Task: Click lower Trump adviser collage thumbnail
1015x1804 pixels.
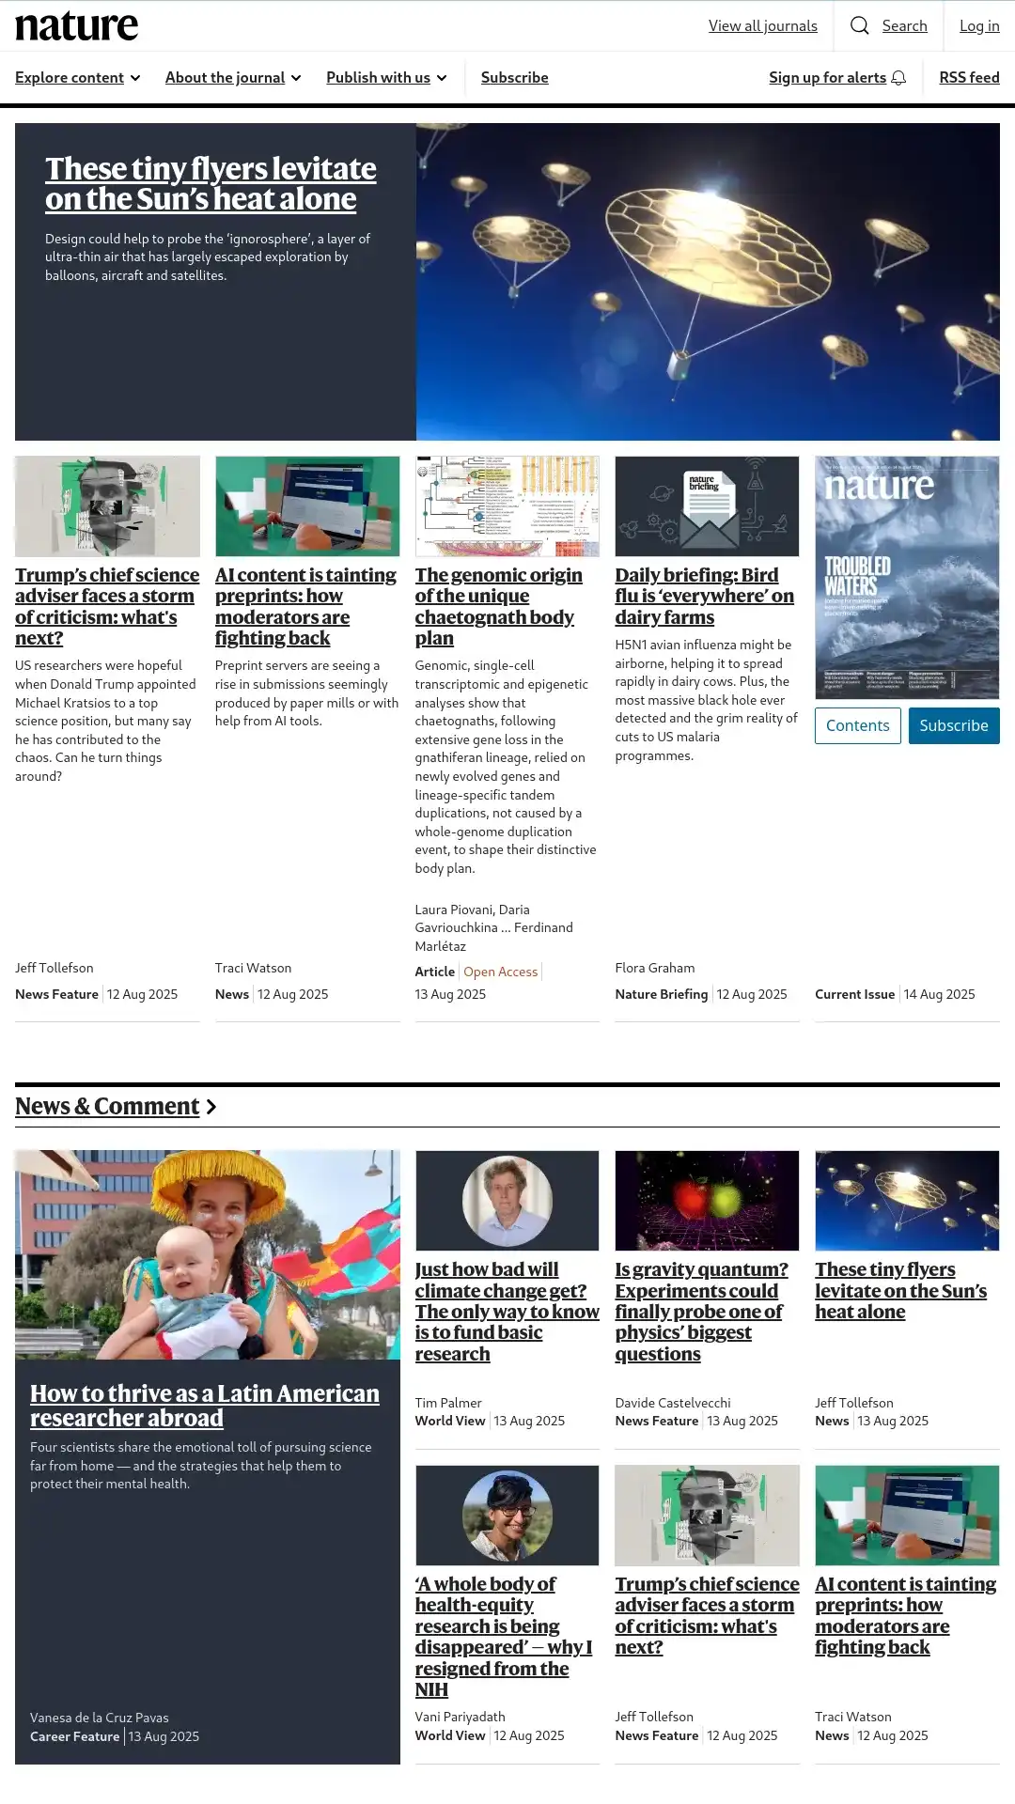Action: click(707, 1516)
